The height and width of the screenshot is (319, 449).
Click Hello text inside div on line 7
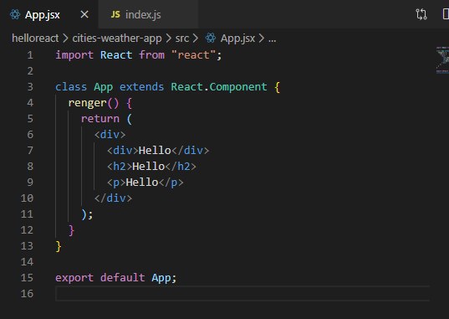tap(155, 151)
